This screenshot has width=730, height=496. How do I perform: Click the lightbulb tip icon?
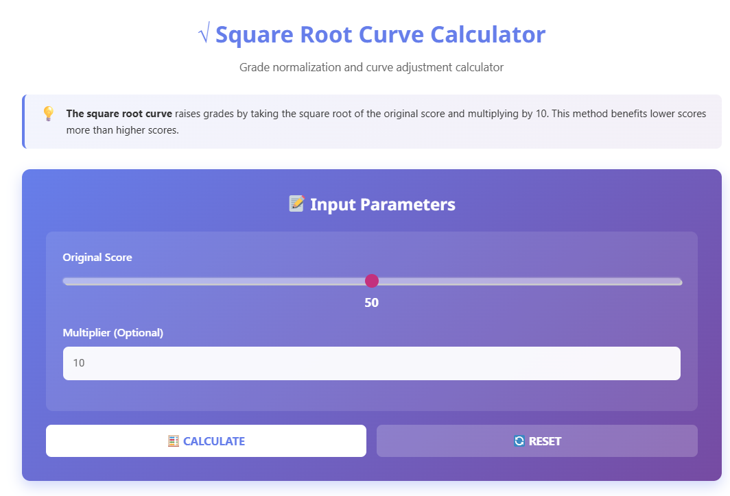[48, 114]
